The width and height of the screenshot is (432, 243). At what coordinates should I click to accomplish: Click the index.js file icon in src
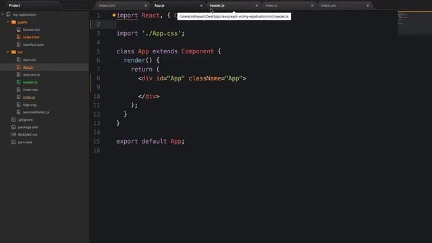point(18,97)
